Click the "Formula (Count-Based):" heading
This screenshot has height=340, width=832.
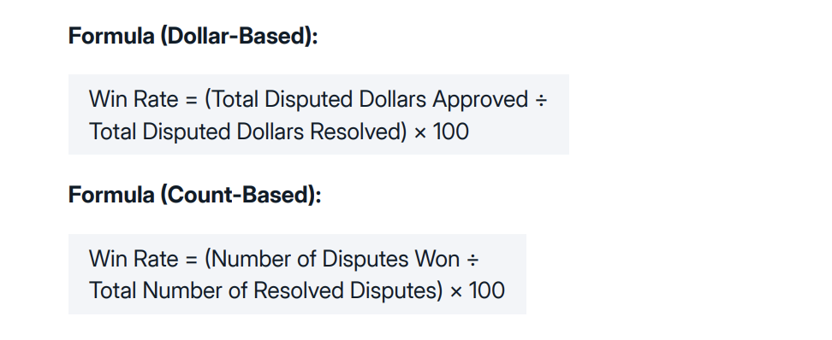coord(195,196)
